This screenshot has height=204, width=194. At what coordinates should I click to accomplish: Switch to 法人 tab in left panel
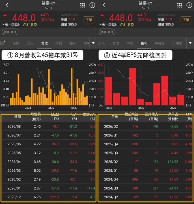30,43
